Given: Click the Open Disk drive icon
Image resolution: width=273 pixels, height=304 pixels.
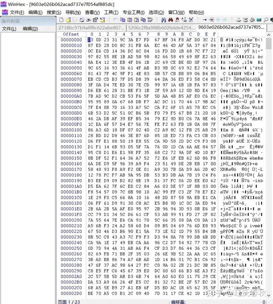Looking at the screenshot, I should 239,20.
